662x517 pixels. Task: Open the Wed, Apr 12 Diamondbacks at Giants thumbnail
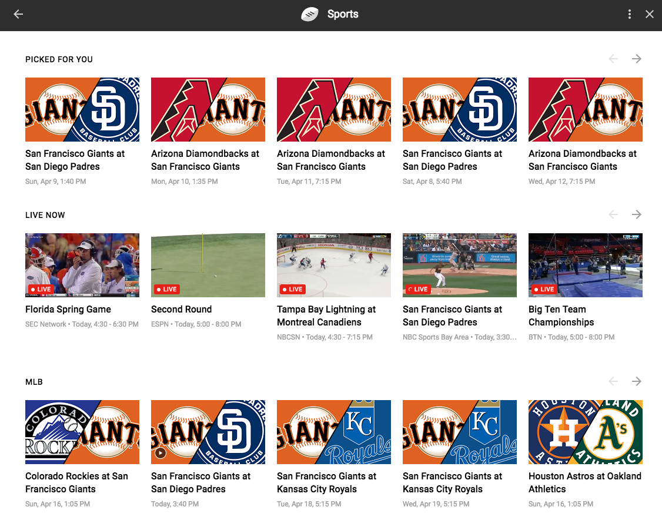586,109
